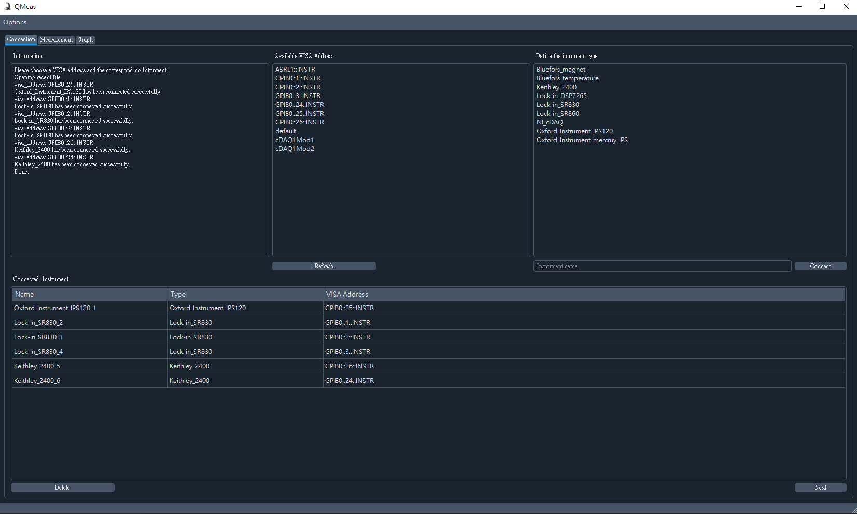Switch to the Measurement tab
Screen dimensions: 857x514
pyautogui.click(x=57, y=40)
